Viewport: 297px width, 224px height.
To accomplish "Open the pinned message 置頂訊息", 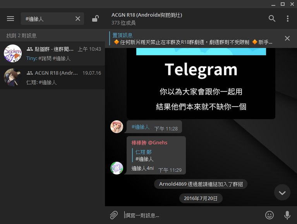I will (192, 38).
